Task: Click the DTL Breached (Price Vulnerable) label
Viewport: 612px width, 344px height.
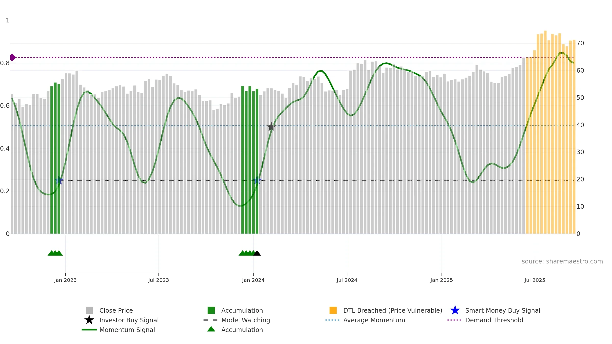Action: pyautogui.click(x=392, y=310)
